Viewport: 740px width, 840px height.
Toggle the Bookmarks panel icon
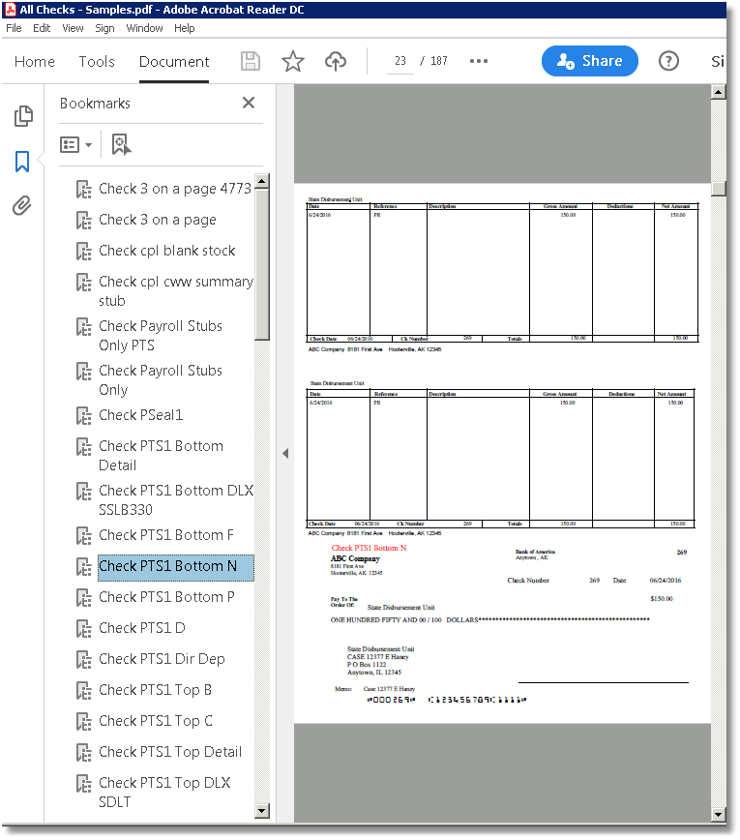[x=22, y=162]
